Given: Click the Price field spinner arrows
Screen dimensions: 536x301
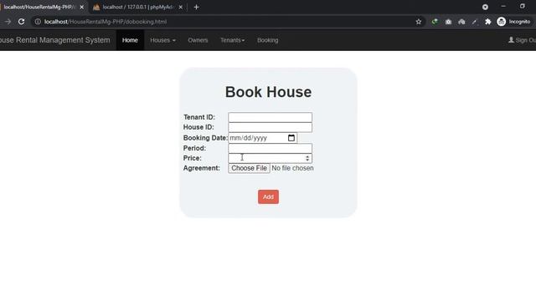Looking at the screenshot, I should point(307,158).
